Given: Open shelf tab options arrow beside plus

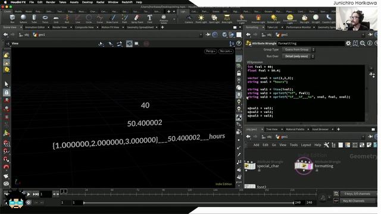Looking at the screenshot, I should [x=174, y=11].
